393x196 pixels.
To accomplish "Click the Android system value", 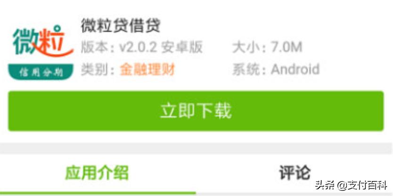I will pos(295,69).
